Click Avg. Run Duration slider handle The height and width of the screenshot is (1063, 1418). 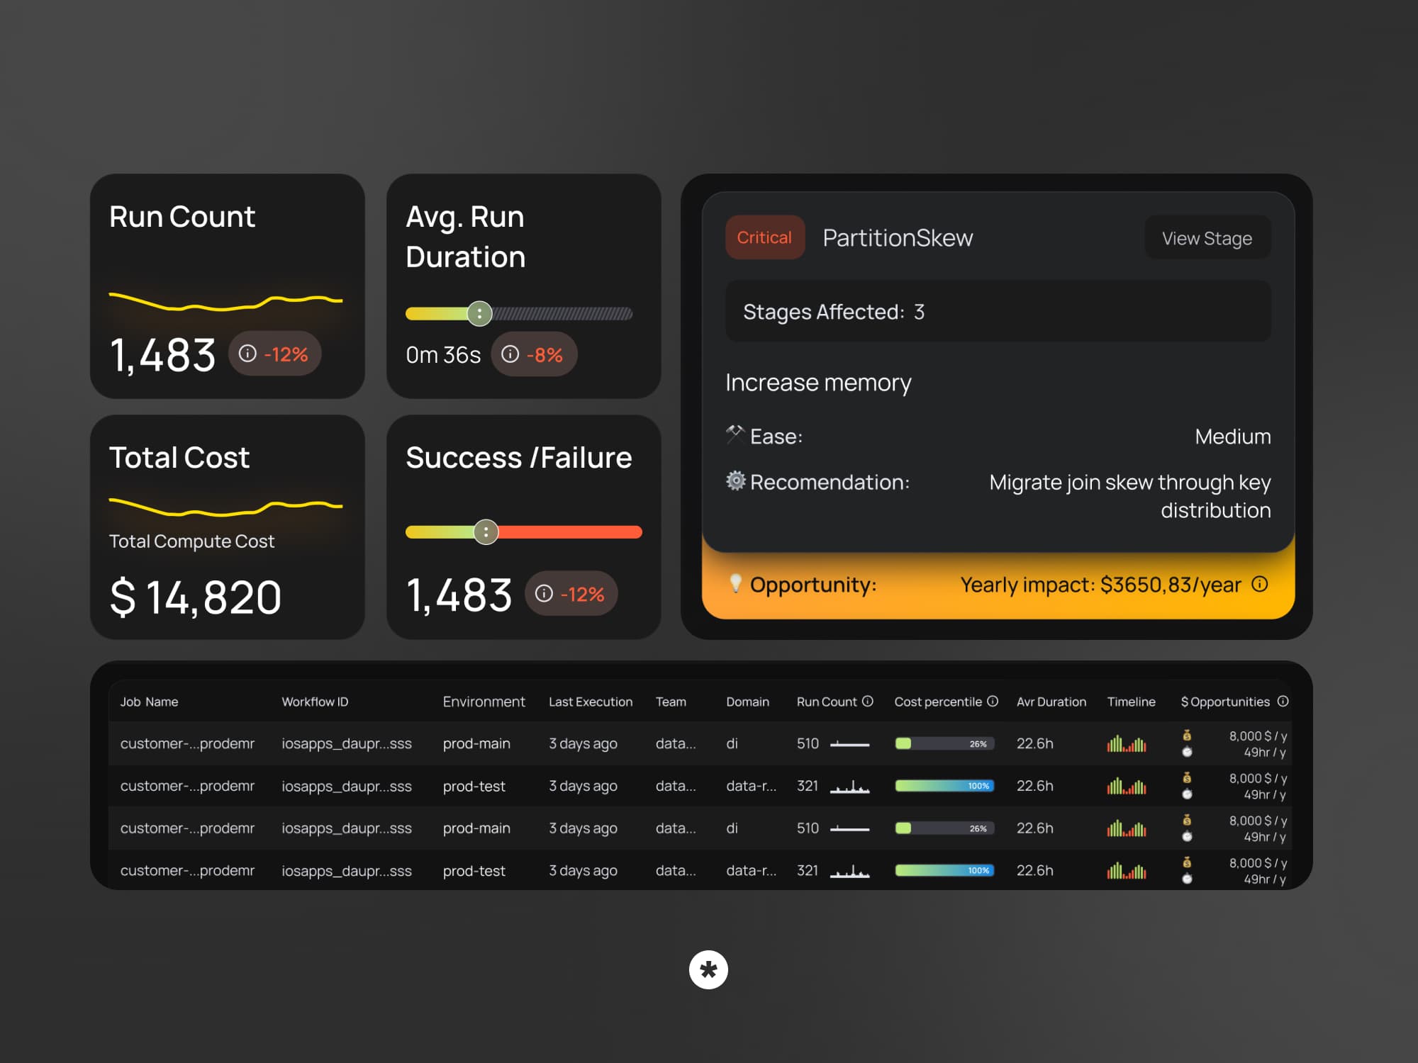[480, 313]
